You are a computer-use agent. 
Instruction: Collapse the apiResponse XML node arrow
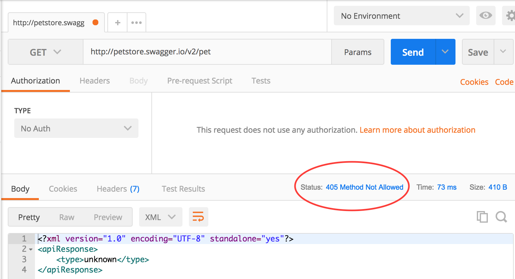31,249
